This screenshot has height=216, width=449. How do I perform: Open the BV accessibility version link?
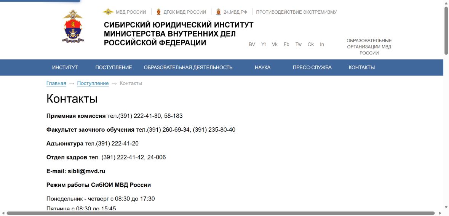coord(252,45)
